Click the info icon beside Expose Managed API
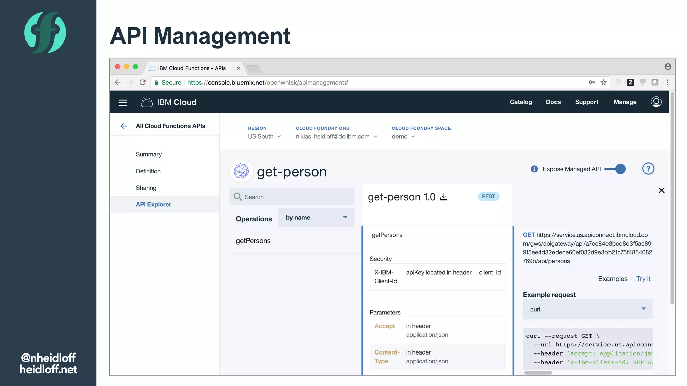 pyautogui.click(x=534, y=169)
